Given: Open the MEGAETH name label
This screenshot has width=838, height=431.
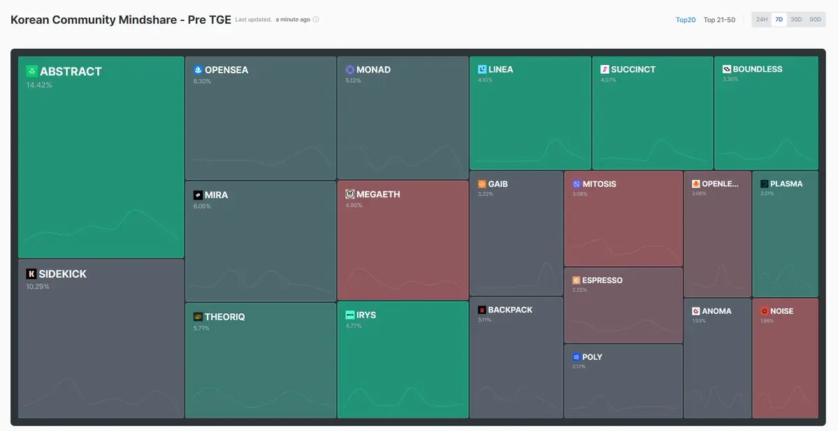Looking at the screenshot, I should [378, 194].
